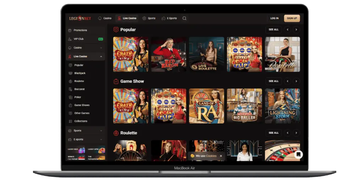Screen dimensions: 363x181
Task: Show previous games in Game Show row
Action: pos(287,81)
